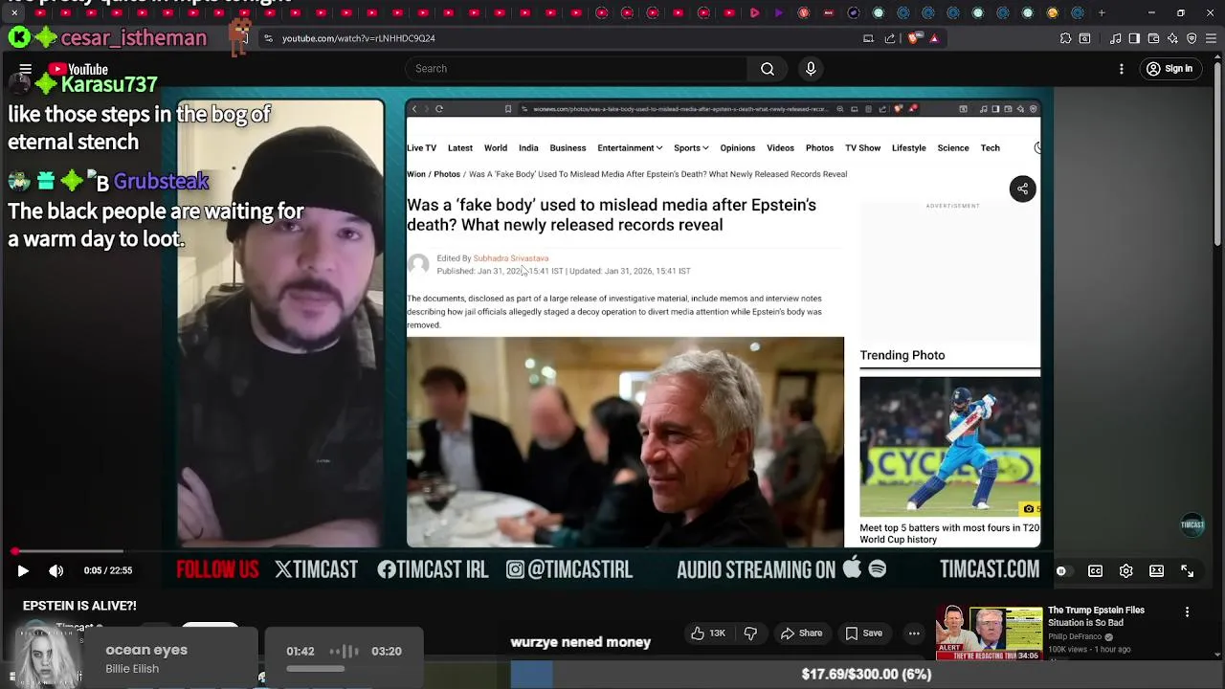Click the Timcast watermark in the video corner

(x=1192, y=524)
